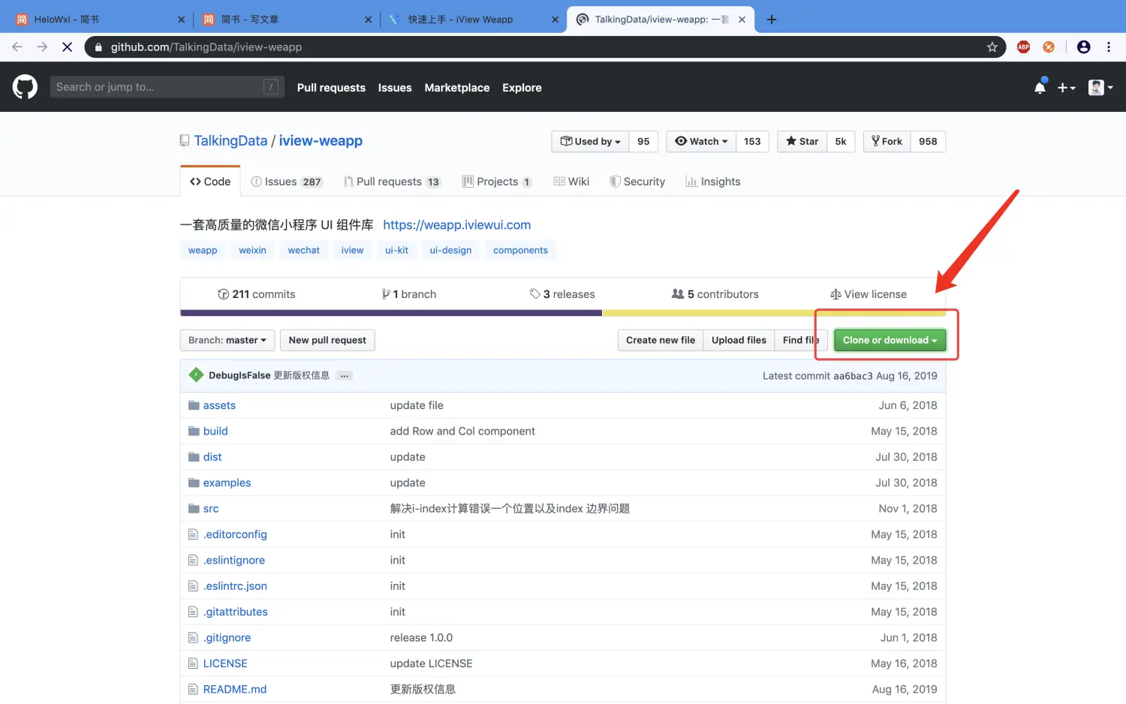The width and height of the screenshot is (1126, 704).
Task: Open a new browser tab
Action: pyautogui.click(x=772, y=20)
